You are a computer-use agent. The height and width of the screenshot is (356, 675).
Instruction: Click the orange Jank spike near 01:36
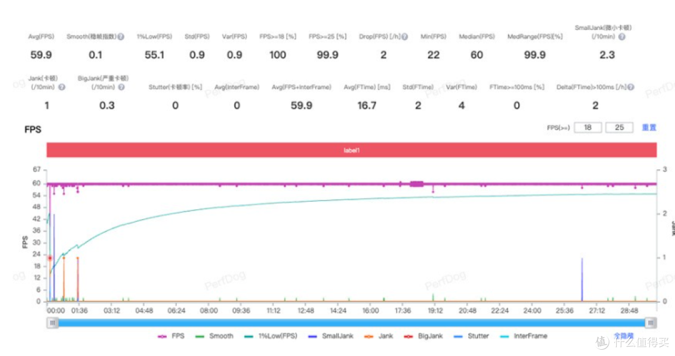pyautogui.click(x=78, y=279)
